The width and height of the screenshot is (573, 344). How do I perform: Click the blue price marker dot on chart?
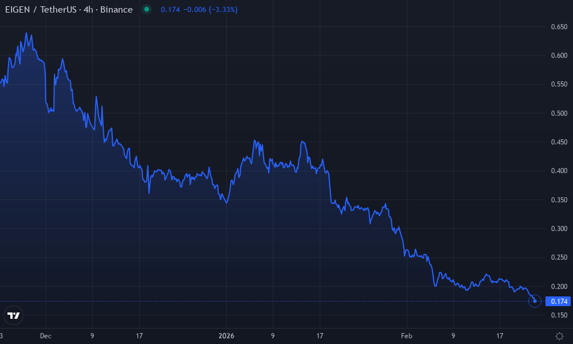click(x=534, y=301)
